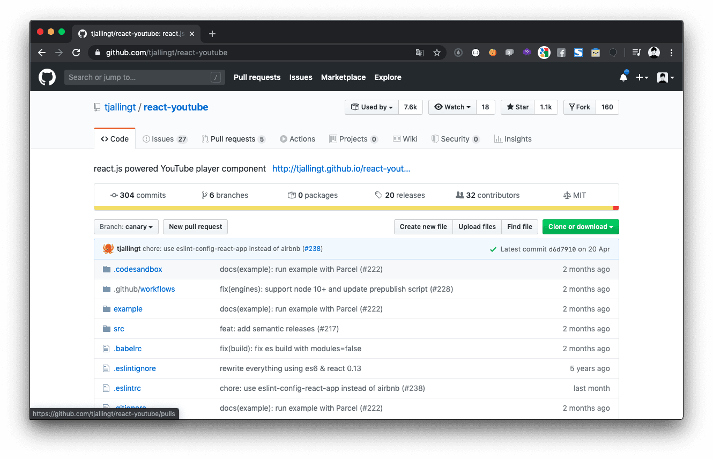Open the Actions tab
713x459 pixels.
click(x=298, y=139)
